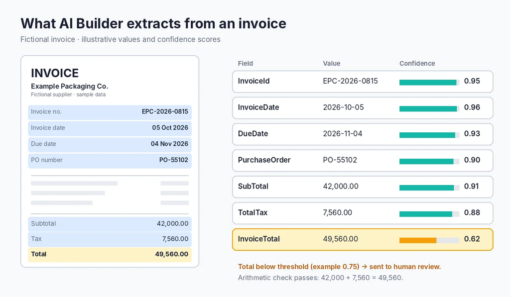This screenshot has height=297, width=510.
Task: Click the InvoiceDate confidence bar
Action: click(429, 109)
